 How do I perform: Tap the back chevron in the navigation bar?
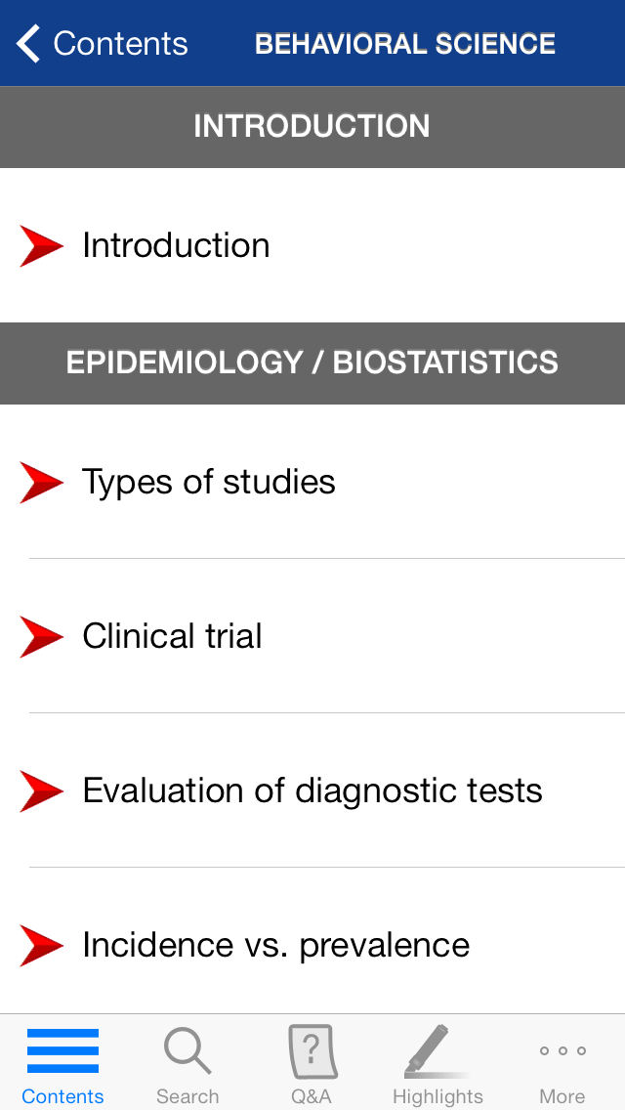tap(26, 43)
